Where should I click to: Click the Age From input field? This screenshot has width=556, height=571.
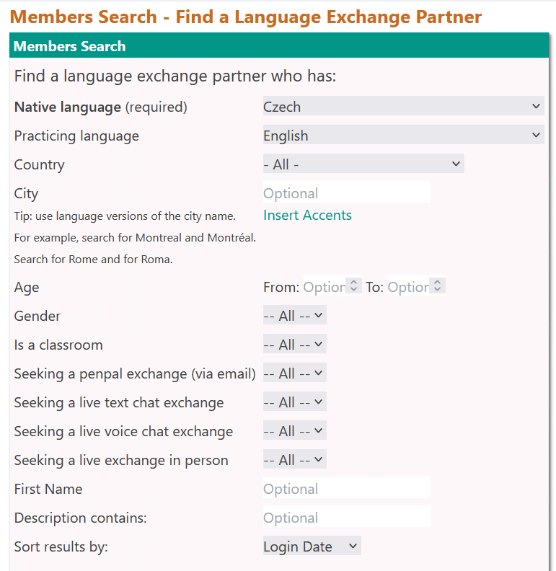pyautogui.click(x=323, y=287)
